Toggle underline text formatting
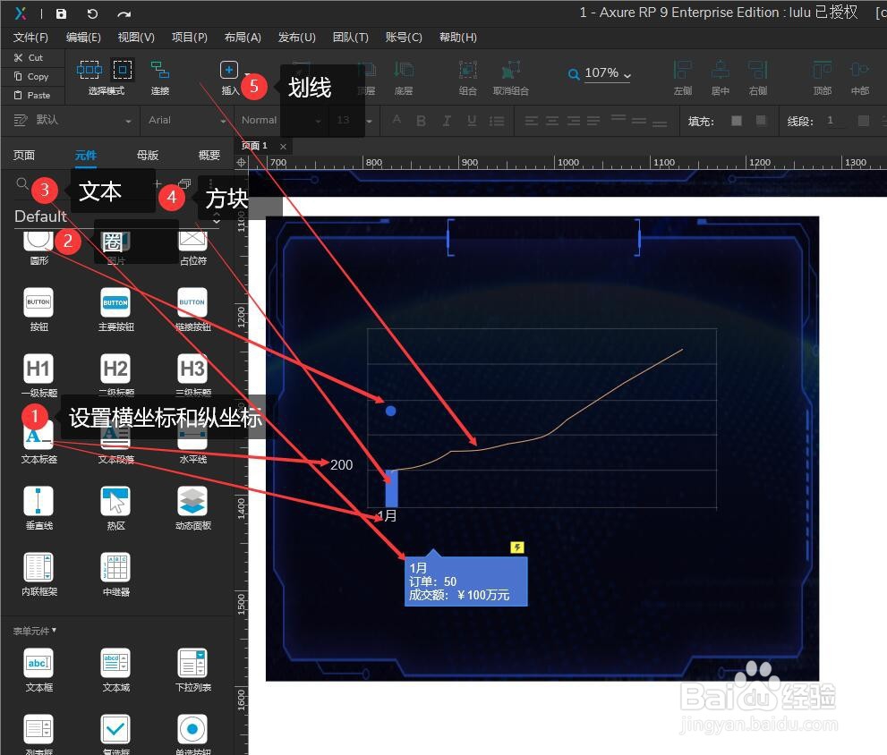This screenshot has width=887, height=755. 472,121
